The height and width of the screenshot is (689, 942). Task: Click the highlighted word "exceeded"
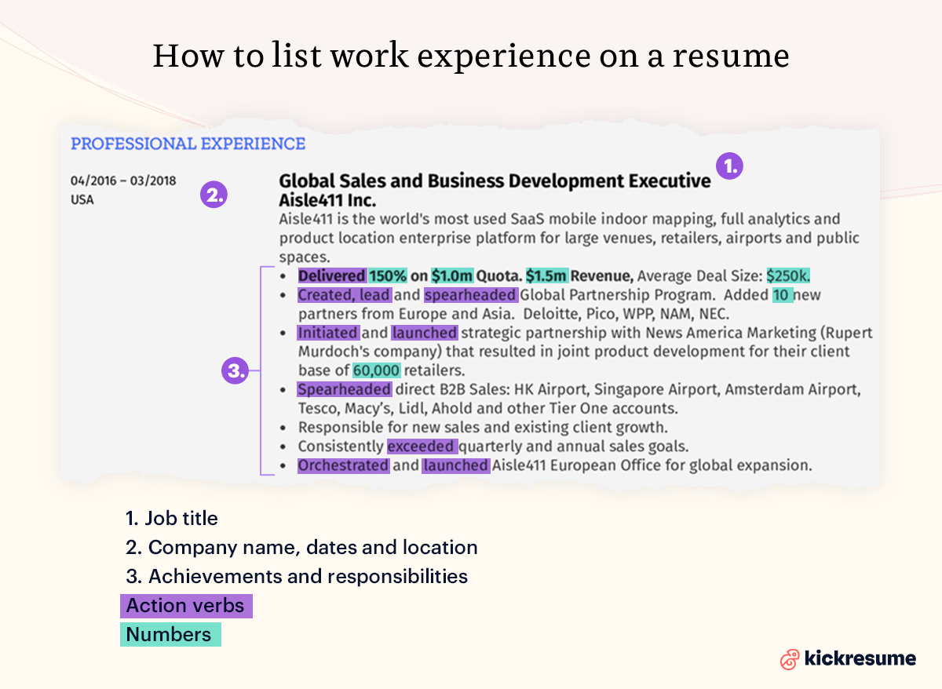click(x=422, y=447)
